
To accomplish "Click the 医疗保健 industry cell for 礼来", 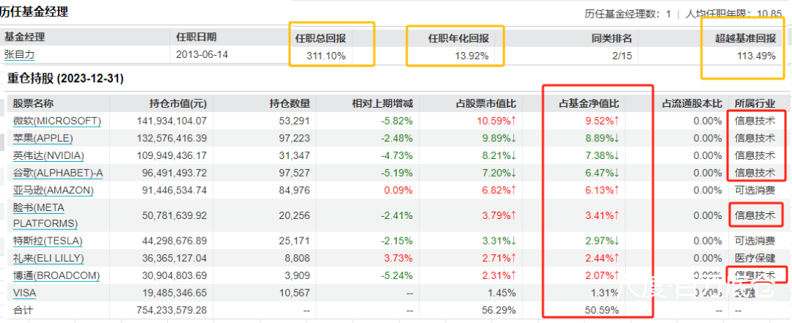I will click(x=755, y=259).
